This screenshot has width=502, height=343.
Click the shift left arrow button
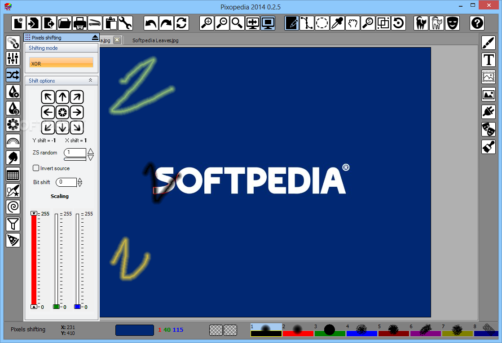(x=48, y=112)
